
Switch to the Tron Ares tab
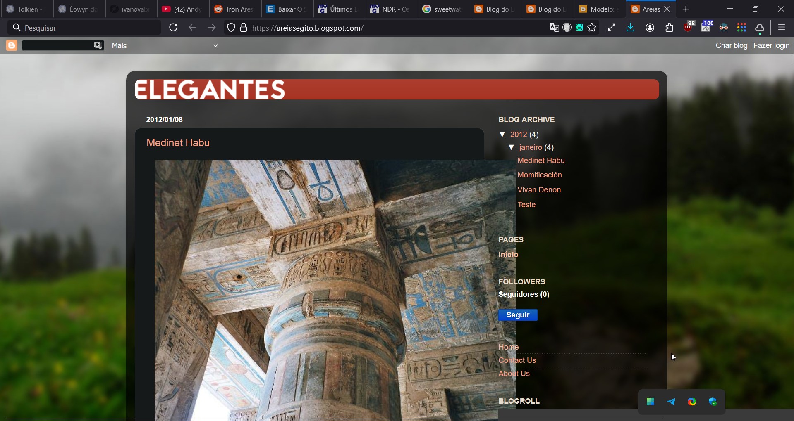coord(234,9)
